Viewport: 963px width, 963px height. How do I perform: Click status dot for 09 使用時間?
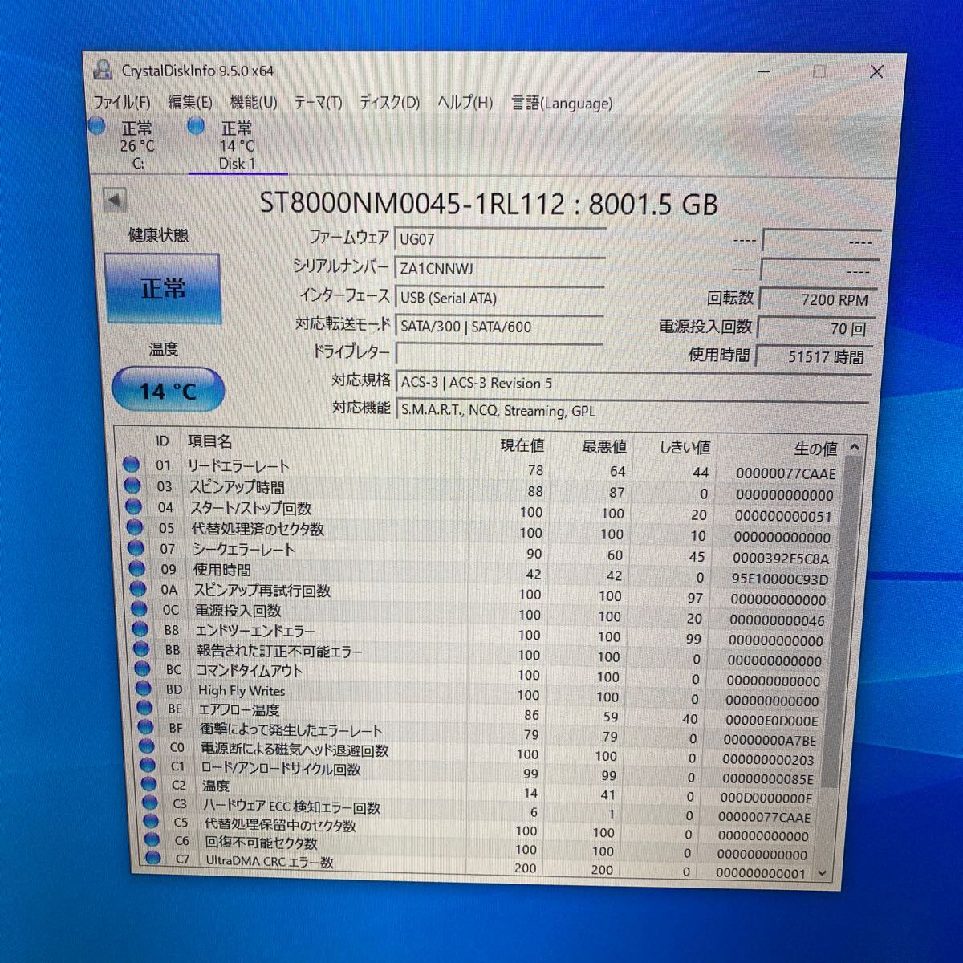(137, 568)
